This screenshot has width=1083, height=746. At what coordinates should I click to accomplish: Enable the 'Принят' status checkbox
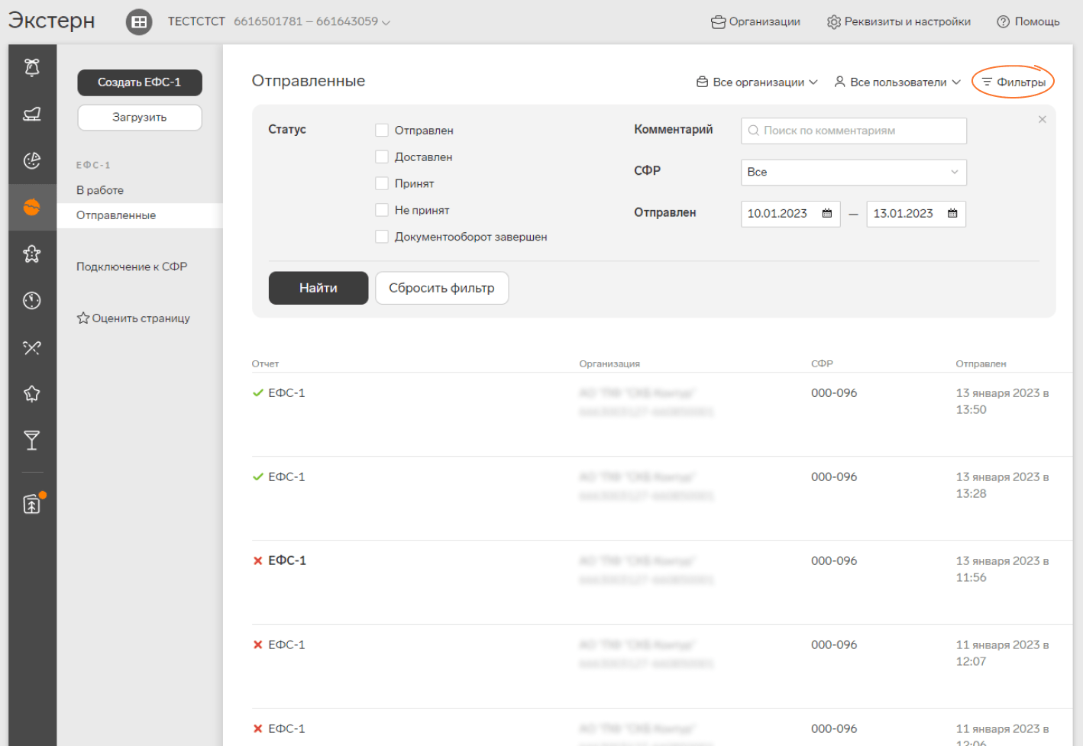382,184
